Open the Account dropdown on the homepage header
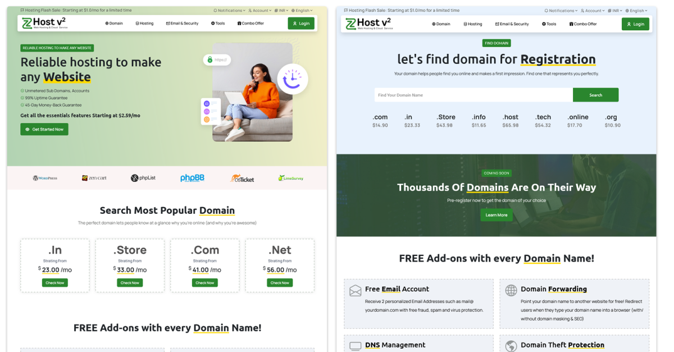This screenshot has height=352, width=674. [259, 10]
